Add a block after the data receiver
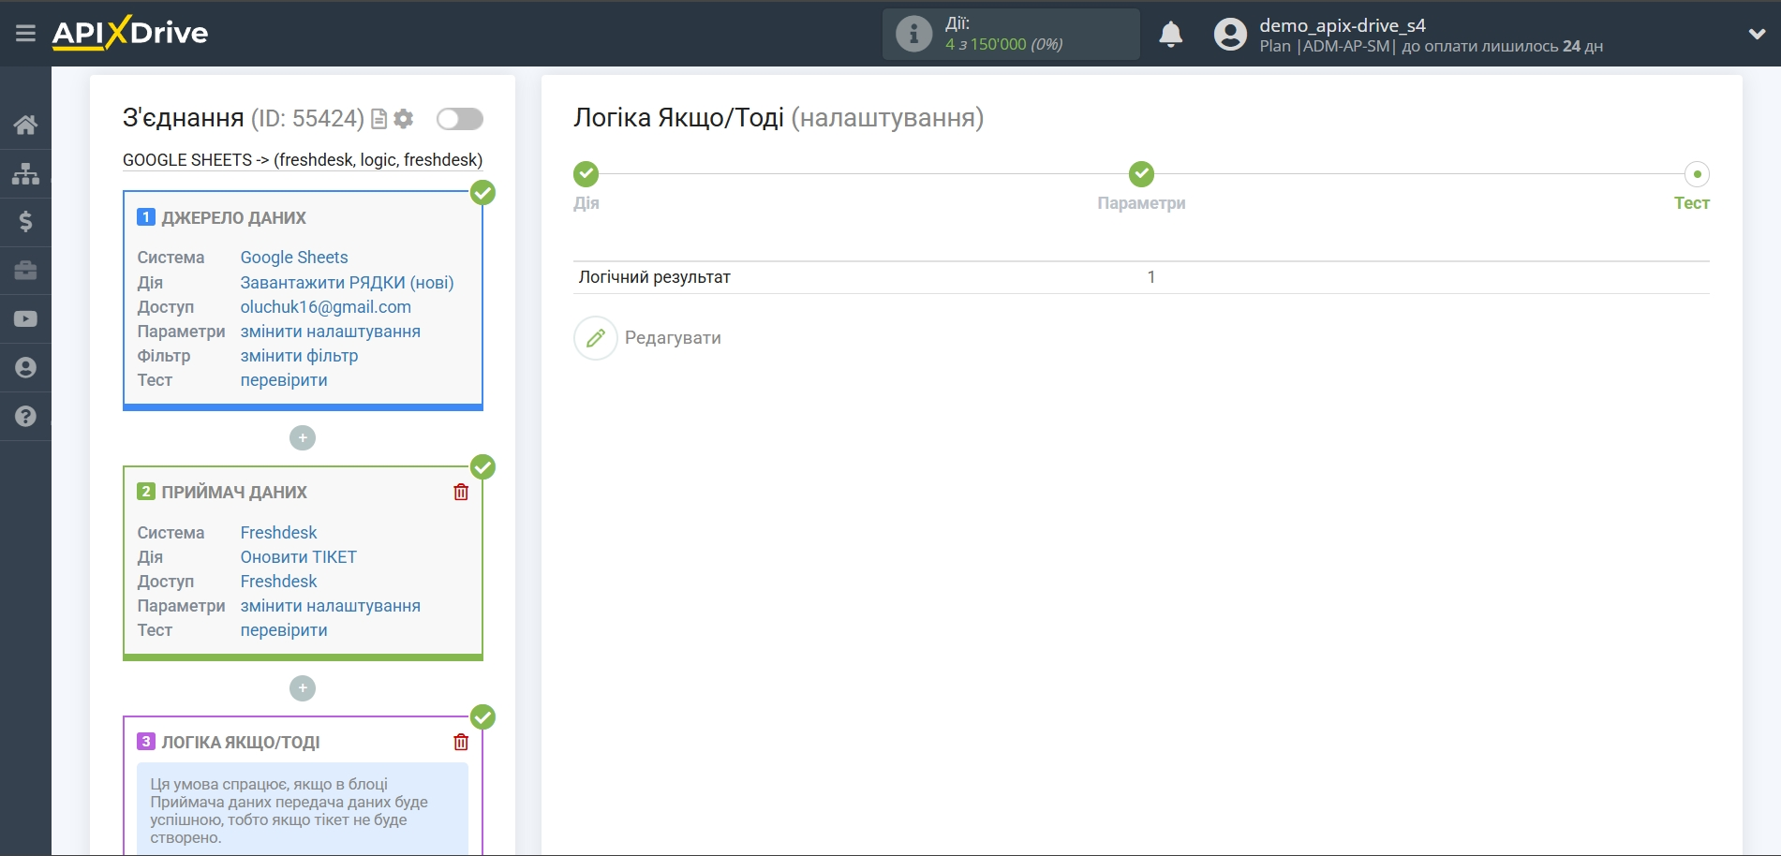This screenshot has height=856, width=1781. (x=303, y=688)
